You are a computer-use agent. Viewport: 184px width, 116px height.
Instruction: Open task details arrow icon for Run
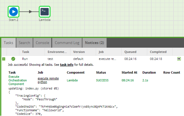tap(179, 59)
